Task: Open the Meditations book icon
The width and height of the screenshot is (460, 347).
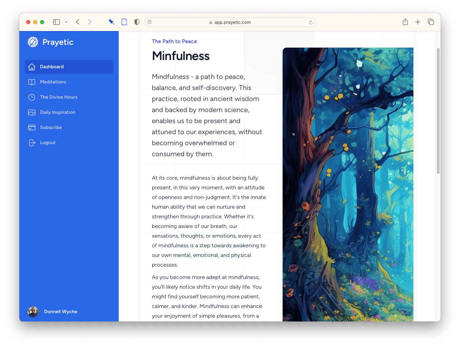Action: [32, 82]
